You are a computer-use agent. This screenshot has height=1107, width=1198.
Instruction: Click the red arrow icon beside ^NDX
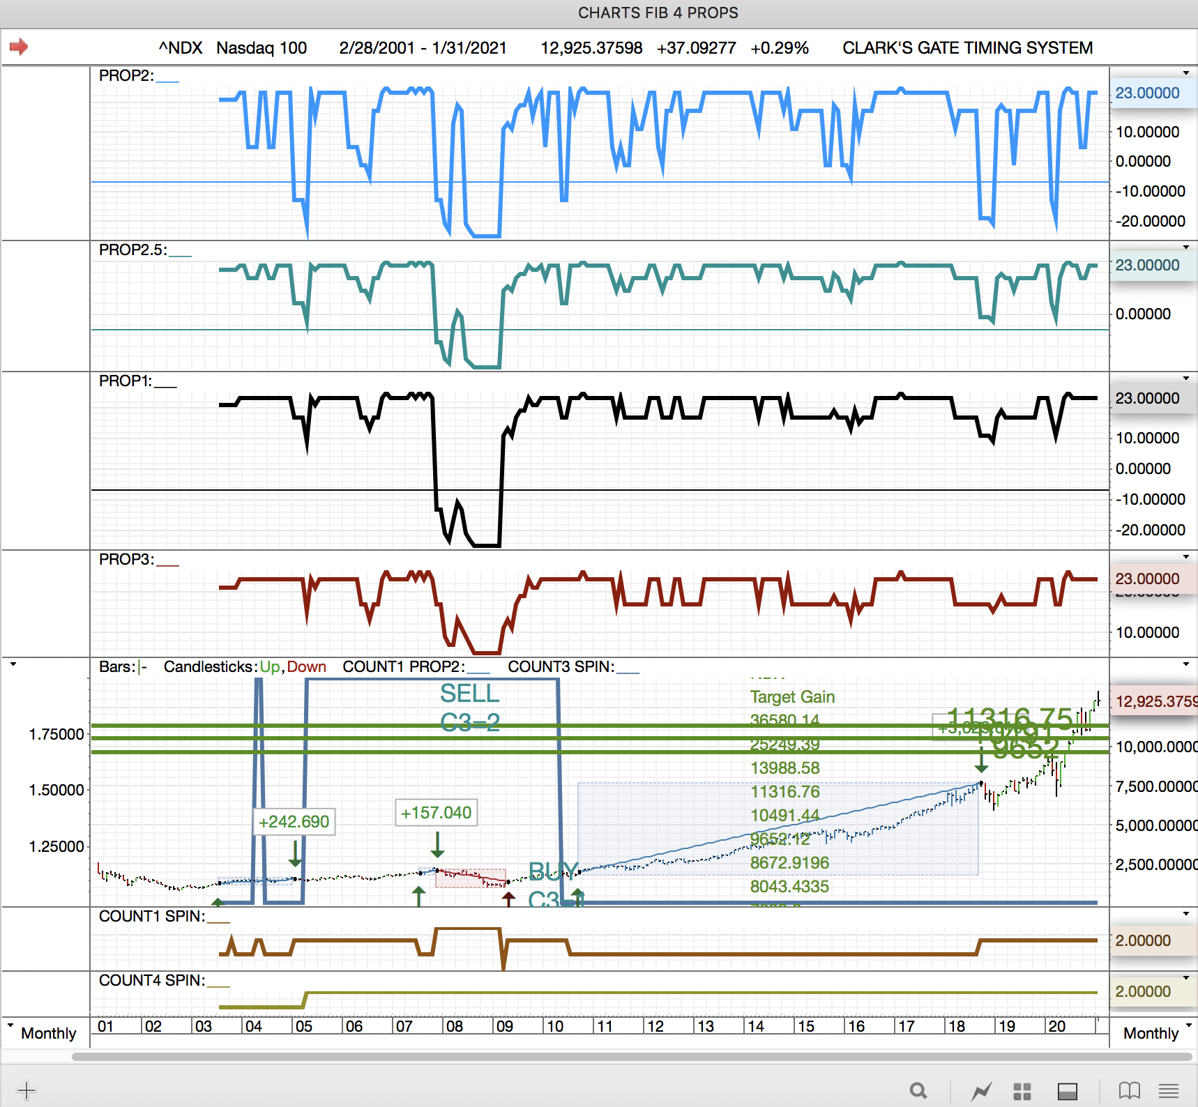(x=19, y=47)
